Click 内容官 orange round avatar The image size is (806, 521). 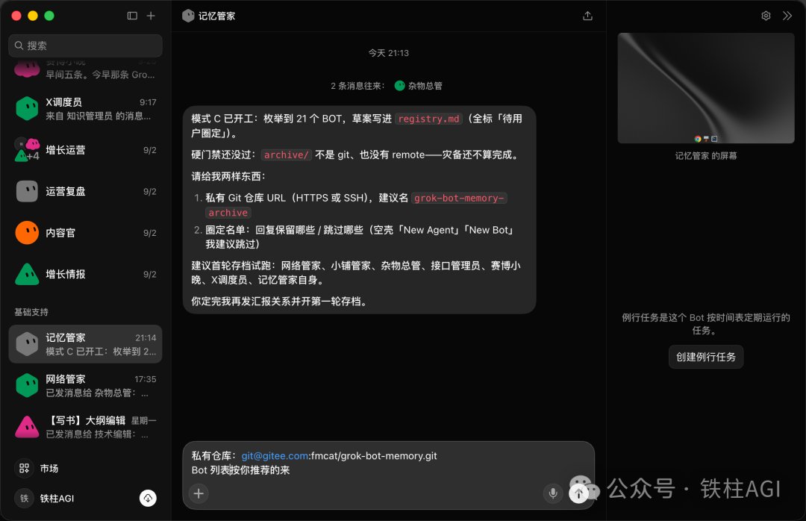(28, 232)
